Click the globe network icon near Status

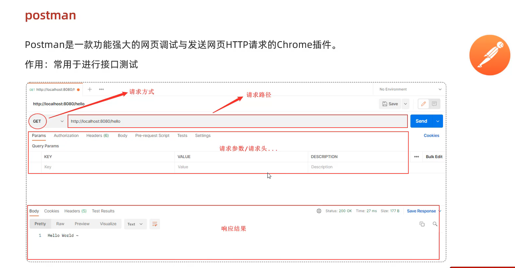tap(319, 211)
